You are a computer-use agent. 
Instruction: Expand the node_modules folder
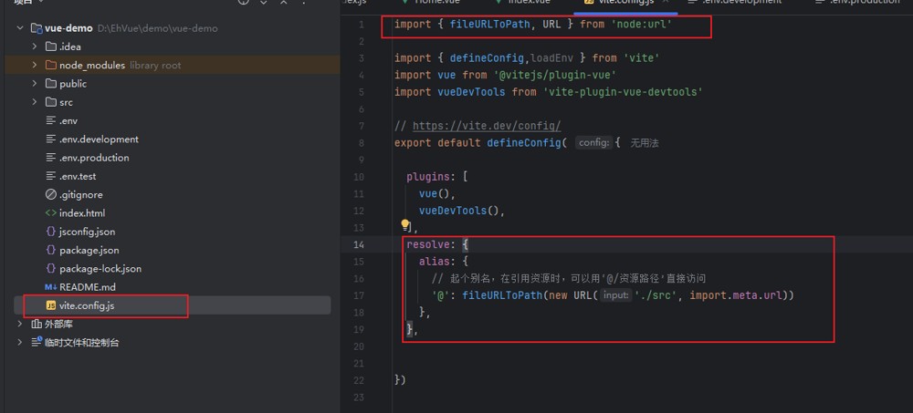(x=35, y=65)
